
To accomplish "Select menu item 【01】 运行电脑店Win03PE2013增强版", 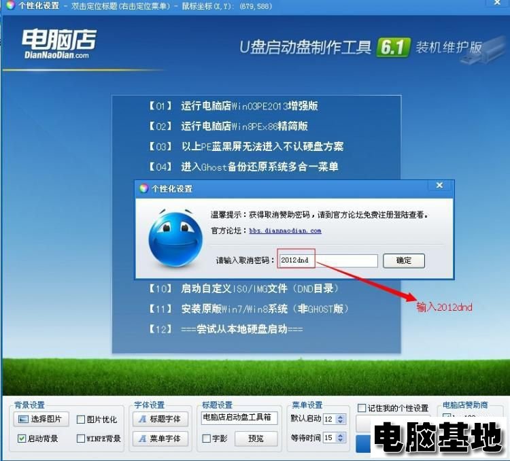I will pyautogui.click(x=233, y=106).
